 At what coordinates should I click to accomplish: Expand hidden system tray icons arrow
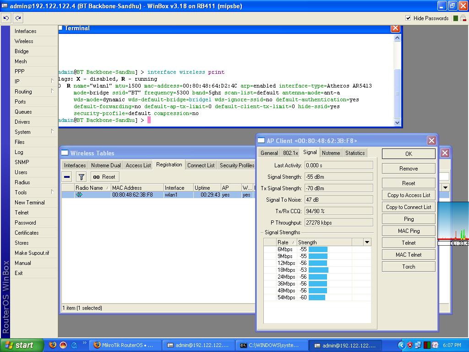[x=402, y=345]
